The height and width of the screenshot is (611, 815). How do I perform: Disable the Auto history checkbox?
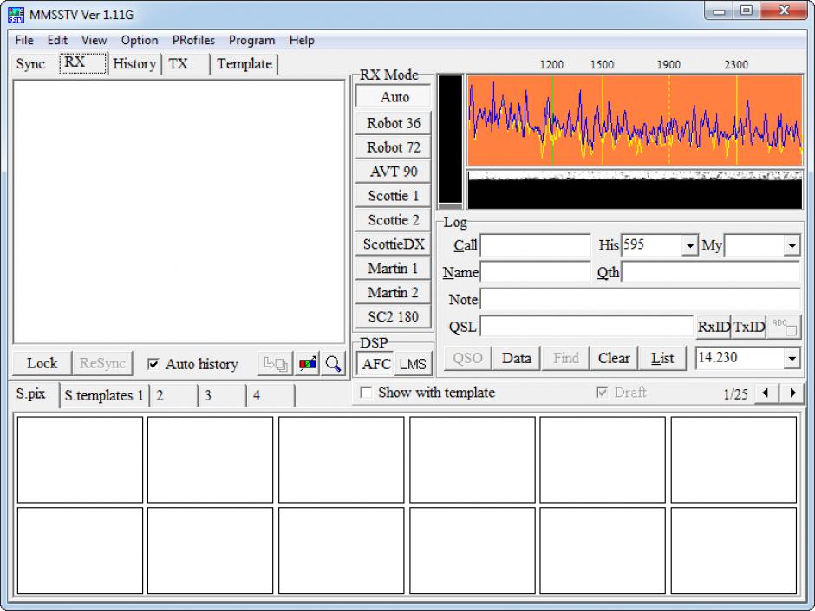(153, 365)
